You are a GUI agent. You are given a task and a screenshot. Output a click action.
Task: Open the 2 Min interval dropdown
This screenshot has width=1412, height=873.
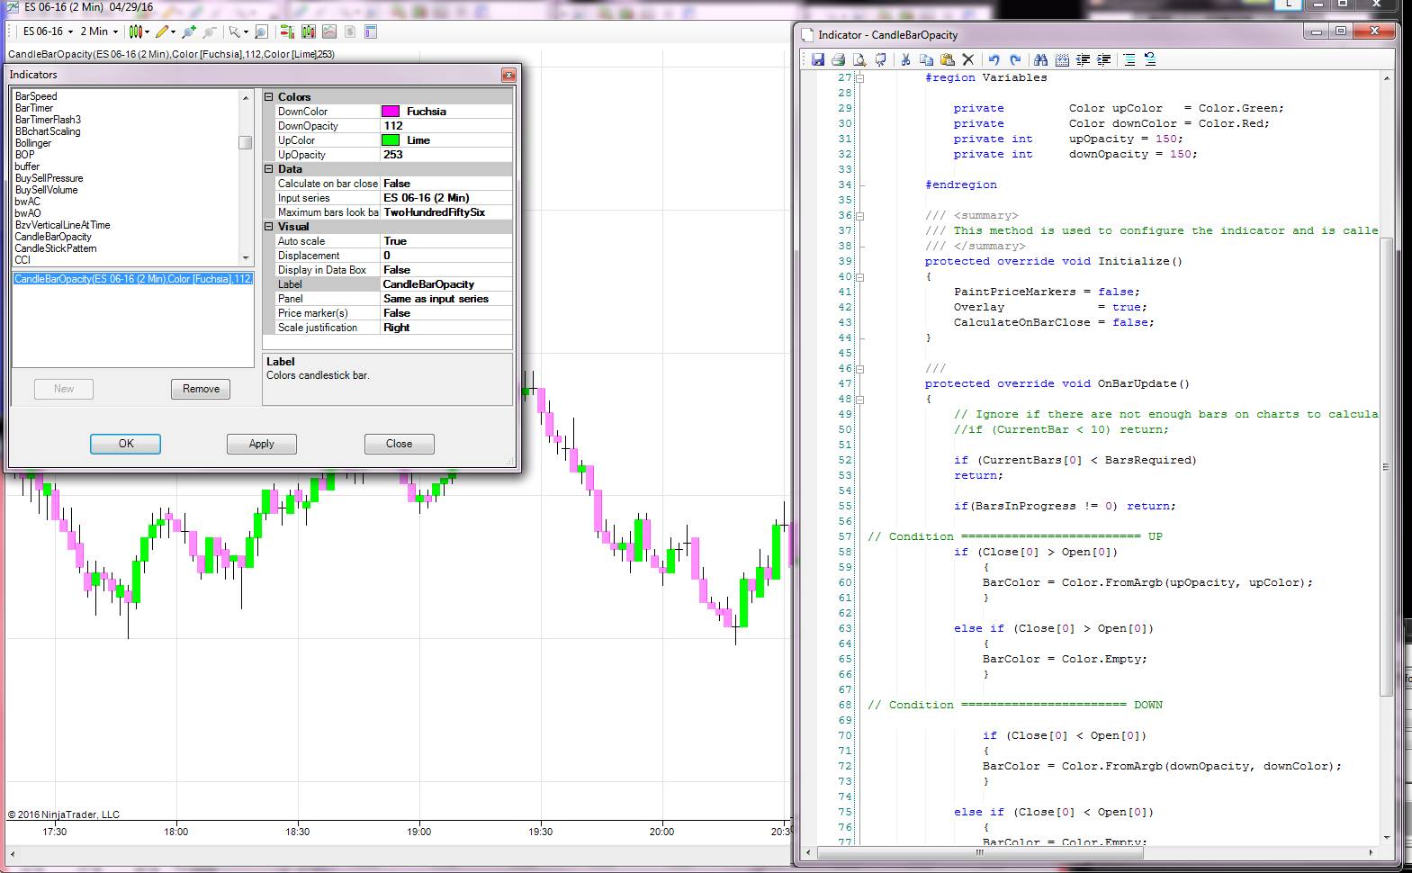click(99, 31)
